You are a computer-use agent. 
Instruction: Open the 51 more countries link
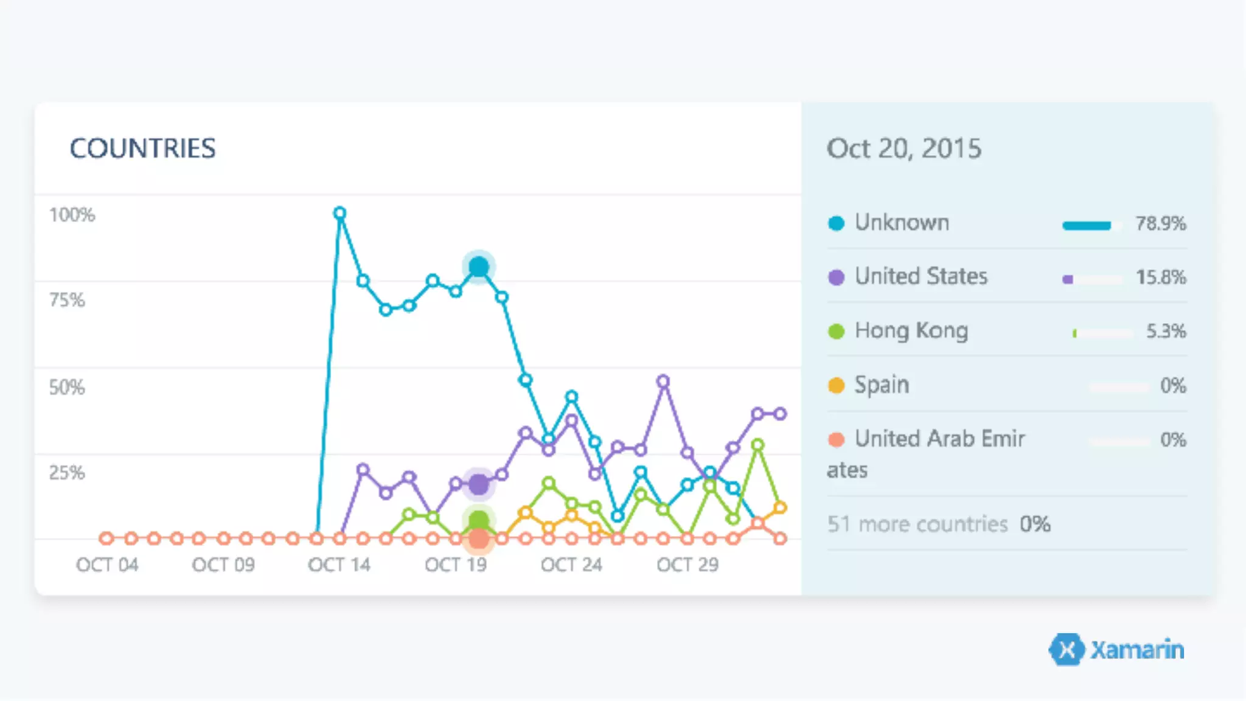click(x=917, y=524)
